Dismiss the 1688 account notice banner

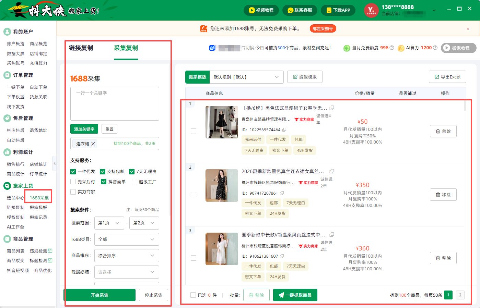click(x=468, y=29)
